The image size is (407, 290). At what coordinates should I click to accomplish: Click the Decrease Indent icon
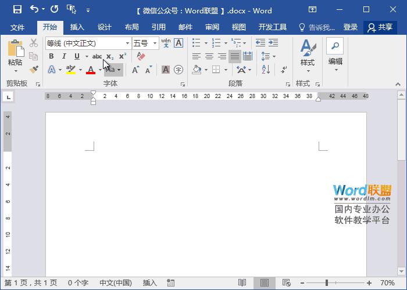pos(260,42)
